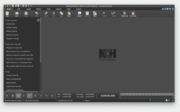Click Load tracks from CD link
The width and height of the screenshot is (180, 112).
[14, 86]
